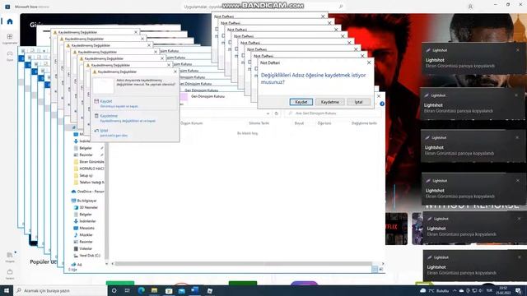Switch to details view icon in Explorer status bar

tap(375, 269)
